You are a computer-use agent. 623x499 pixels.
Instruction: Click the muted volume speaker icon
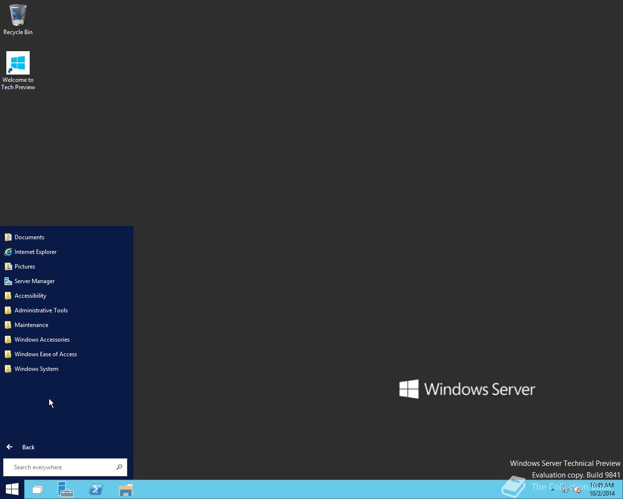(577, 490)
